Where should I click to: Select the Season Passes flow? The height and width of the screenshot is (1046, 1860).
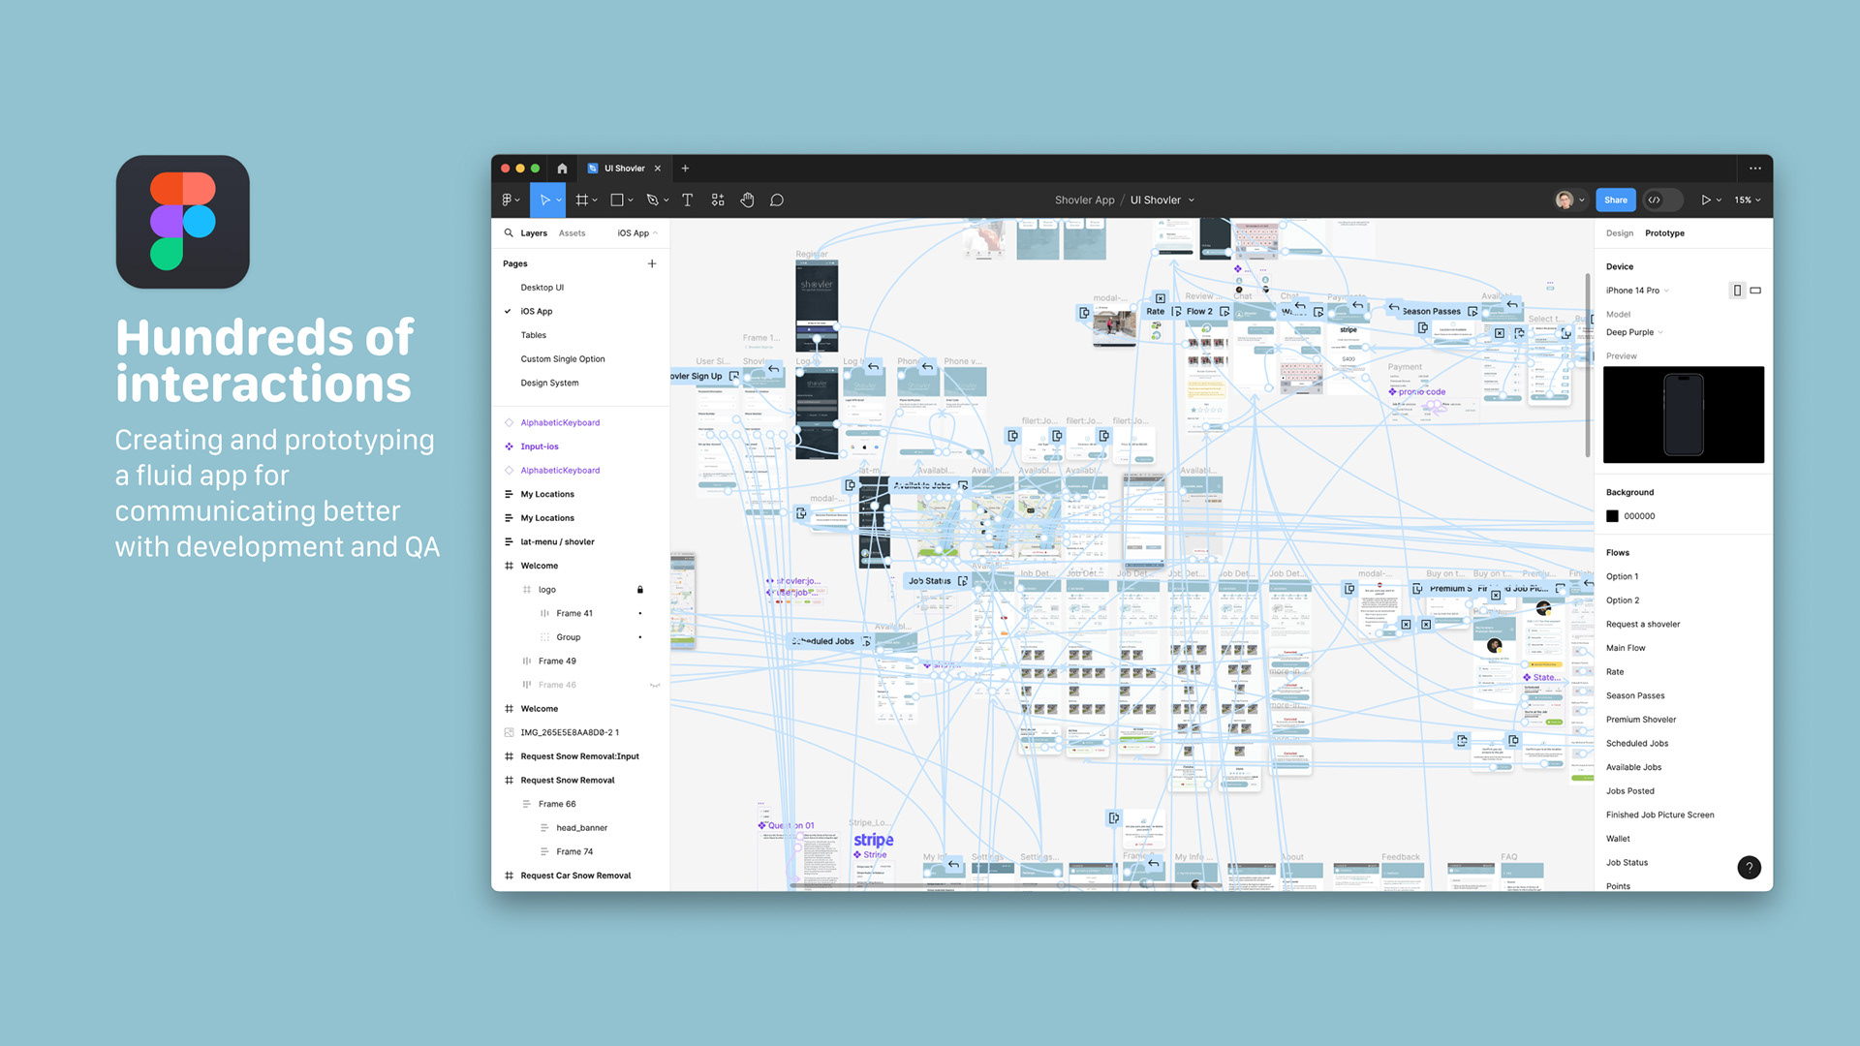pos(1635,696)
